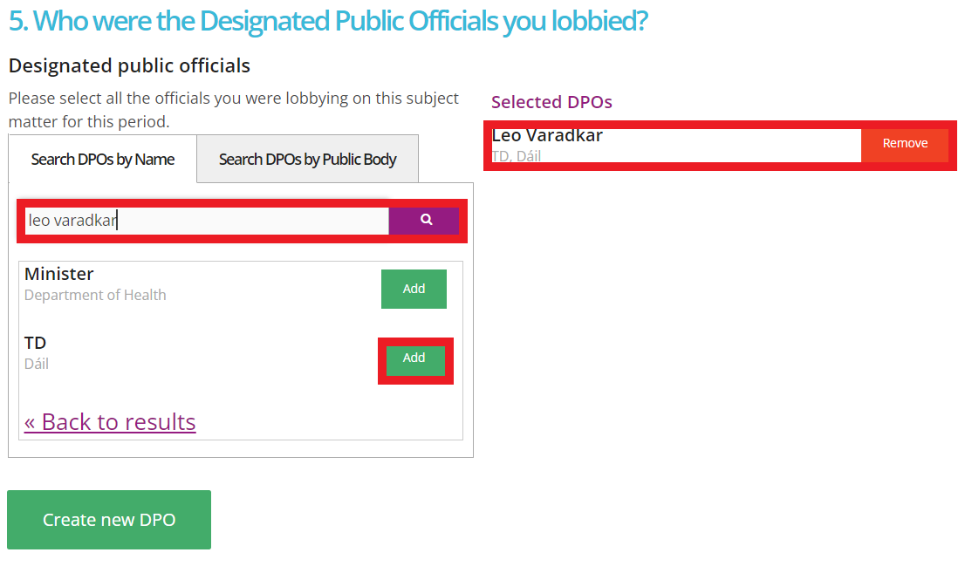This screenshot has height=573, width=972.
Task: Switch to Search DPOs by Name tab
Action: coord(103,160)
